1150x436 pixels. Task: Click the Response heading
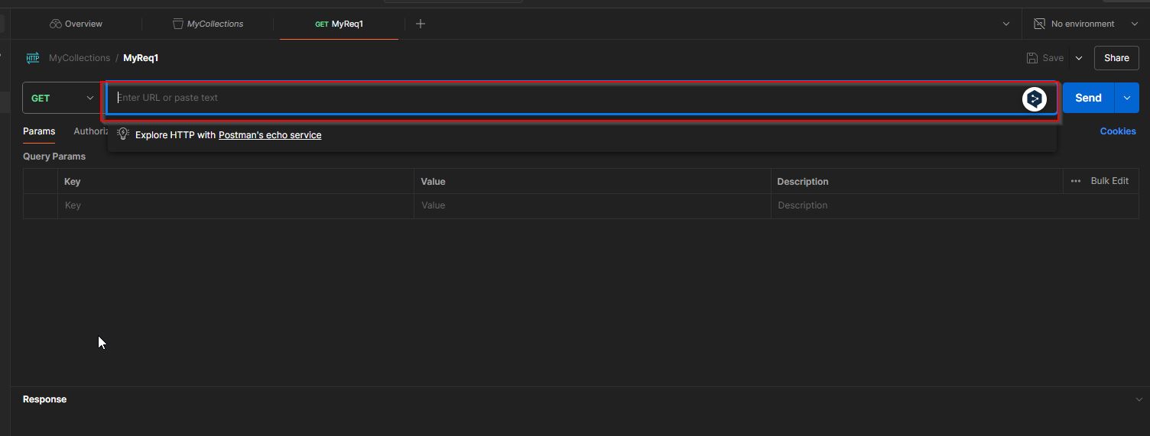pos(44,399)
